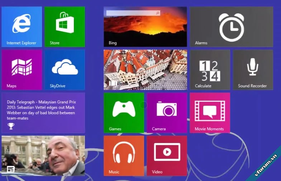Click the trophy icon on Sports tile
The image size is (281, 181).
(x=11, y=126)
